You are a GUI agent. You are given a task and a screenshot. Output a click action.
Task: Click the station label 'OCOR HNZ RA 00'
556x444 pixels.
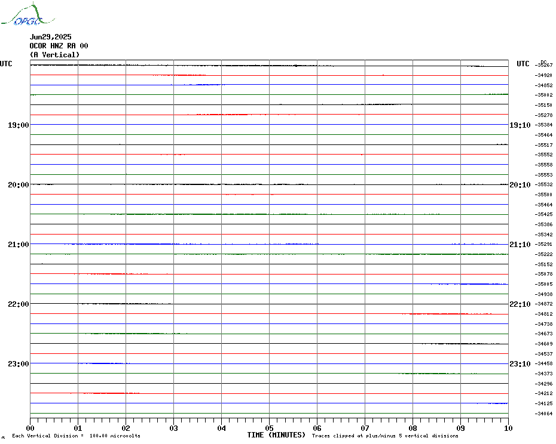coord(59,46)
